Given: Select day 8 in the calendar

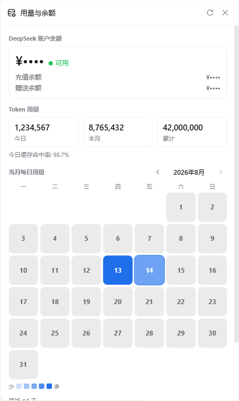Looking at the screenshot, I should (x=181, y=239).
